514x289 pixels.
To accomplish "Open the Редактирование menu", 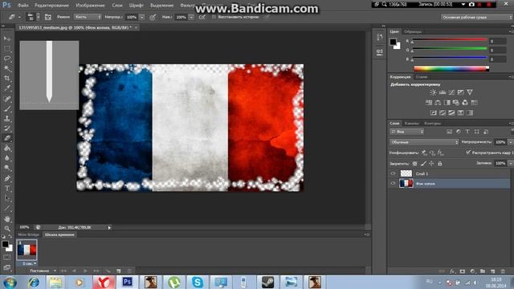I will (51, 6).
